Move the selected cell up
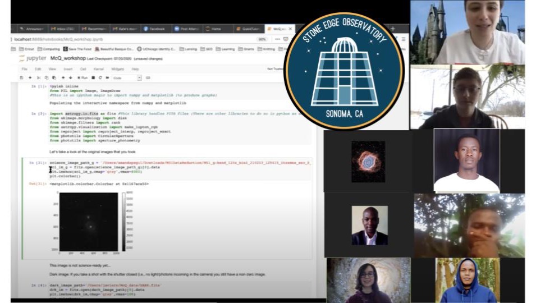The image size is (536, 303). point(63,77)
